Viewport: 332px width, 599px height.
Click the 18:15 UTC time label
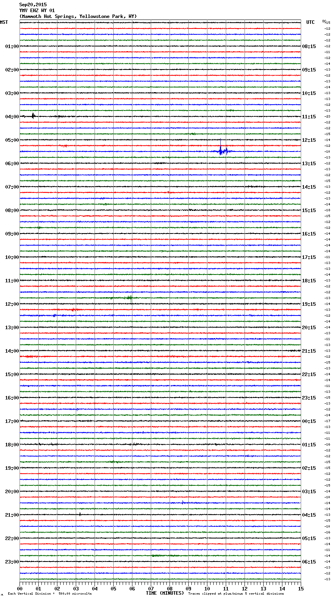[309, 281]
